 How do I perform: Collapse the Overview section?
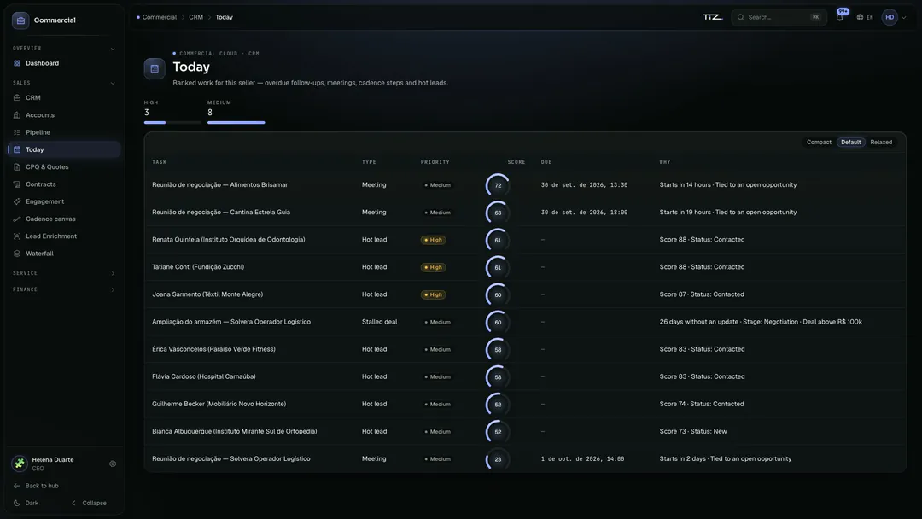pos(113,48)
